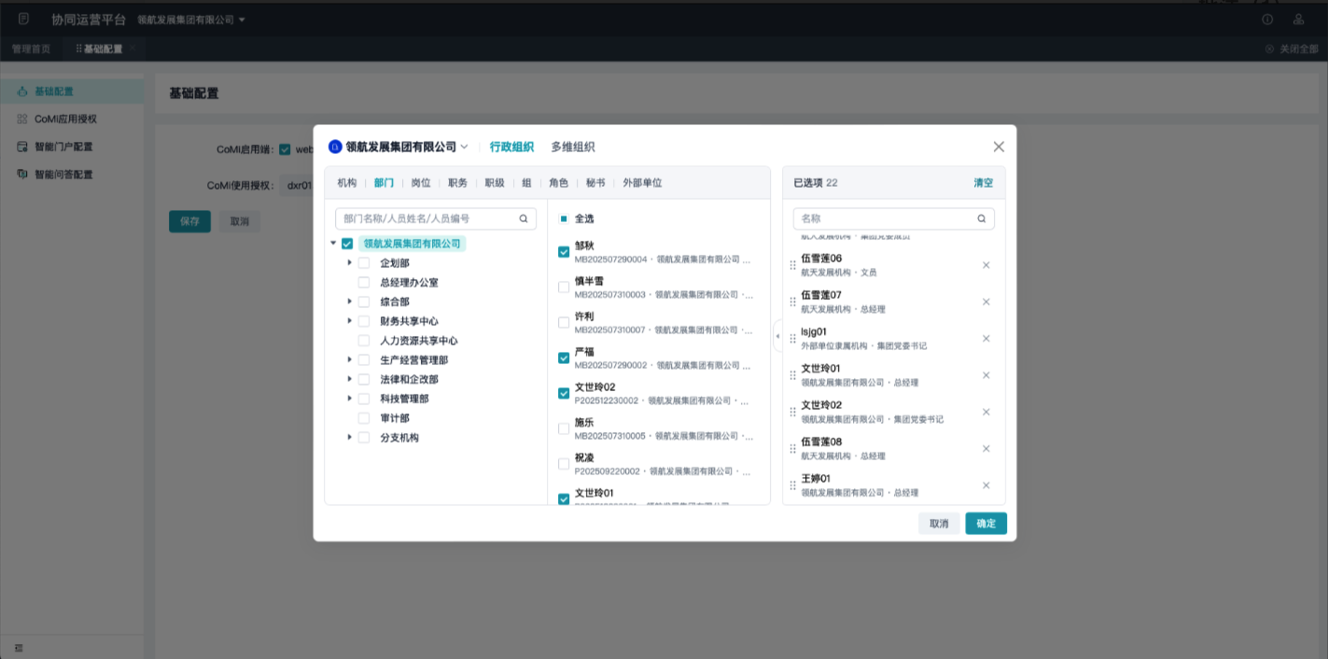
Task: Select the 角色 tab
Action: click(x=558, y=183)
